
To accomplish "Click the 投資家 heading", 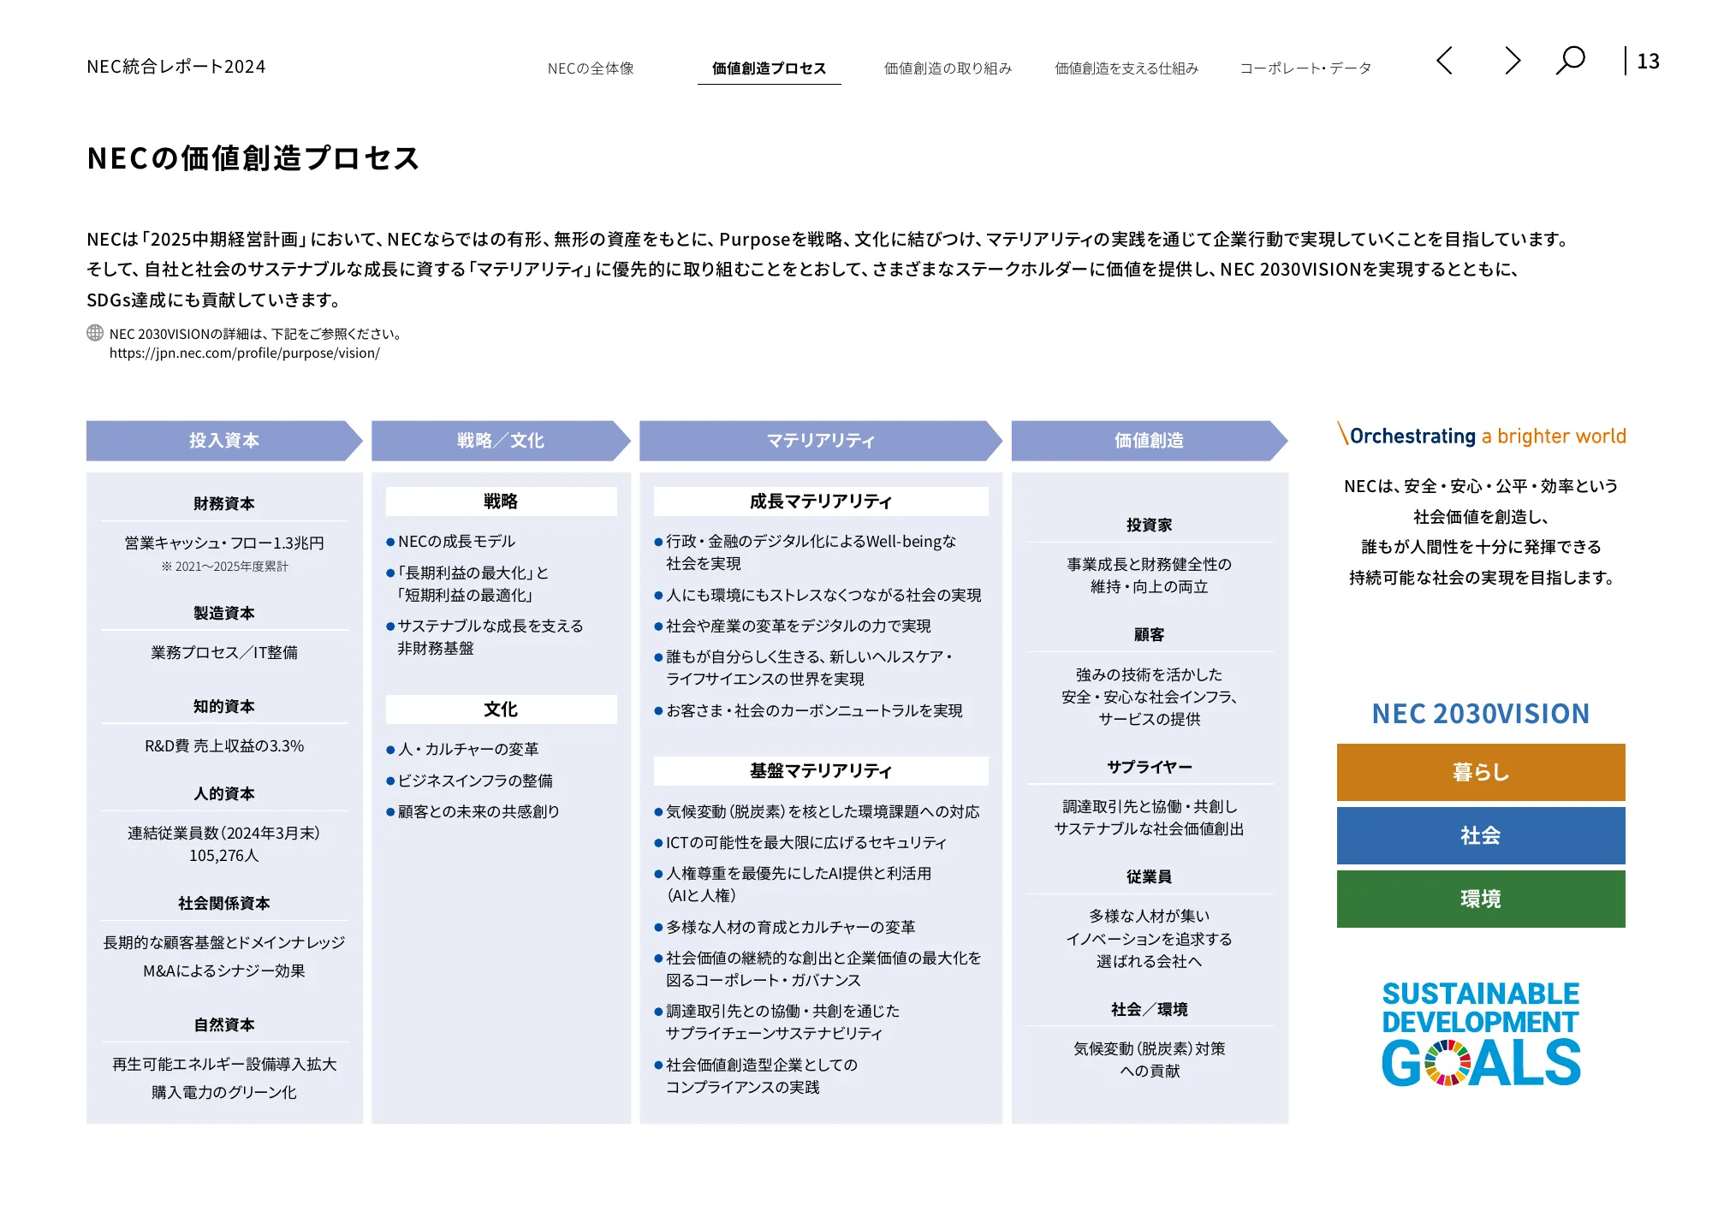I will tap(1150, 525).
